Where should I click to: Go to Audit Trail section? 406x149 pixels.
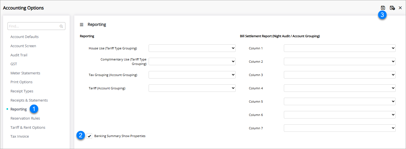[19, 55]
